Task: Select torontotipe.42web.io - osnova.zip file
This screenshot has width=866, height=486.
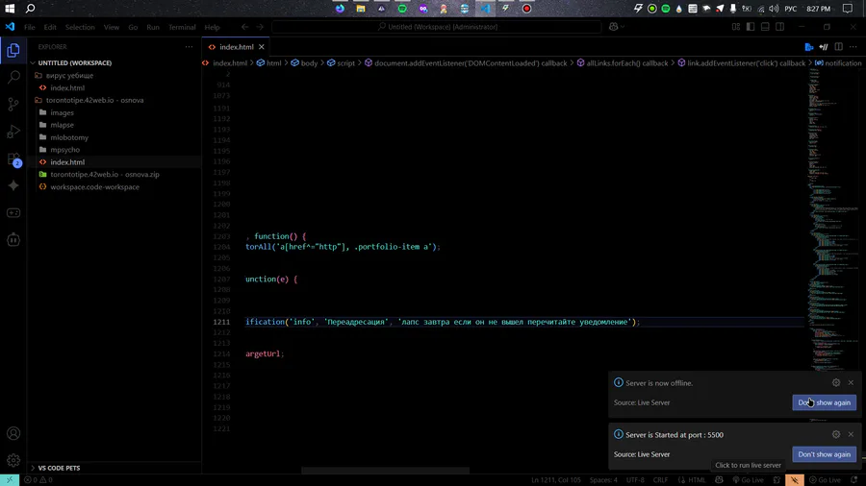Action: click(104, 174)
